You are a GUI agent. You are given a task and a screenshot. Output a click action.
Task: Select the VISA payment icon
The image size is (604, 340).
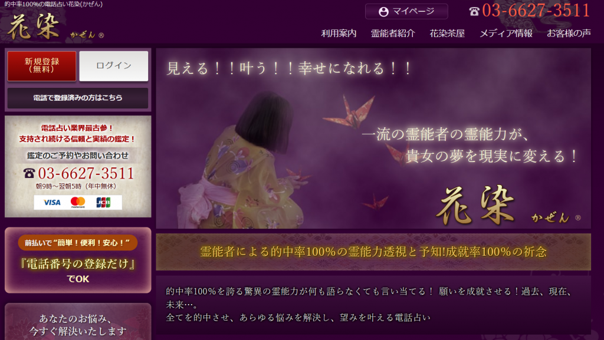click(52, 203)
